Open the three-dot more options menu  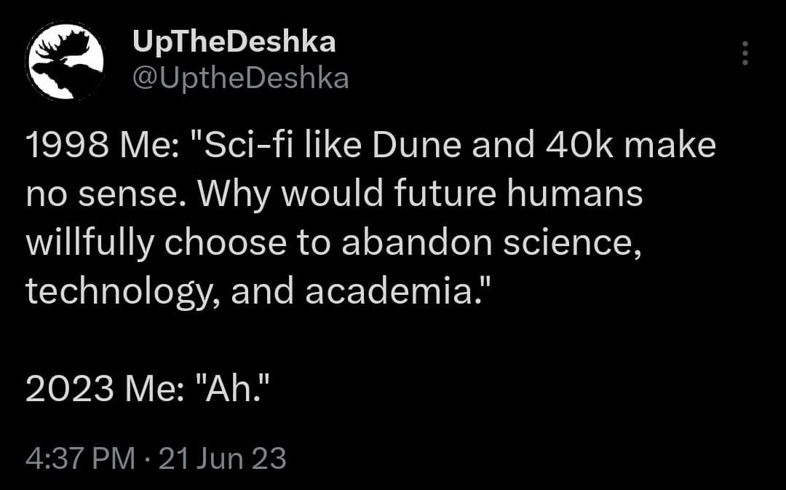click(745, 54)
